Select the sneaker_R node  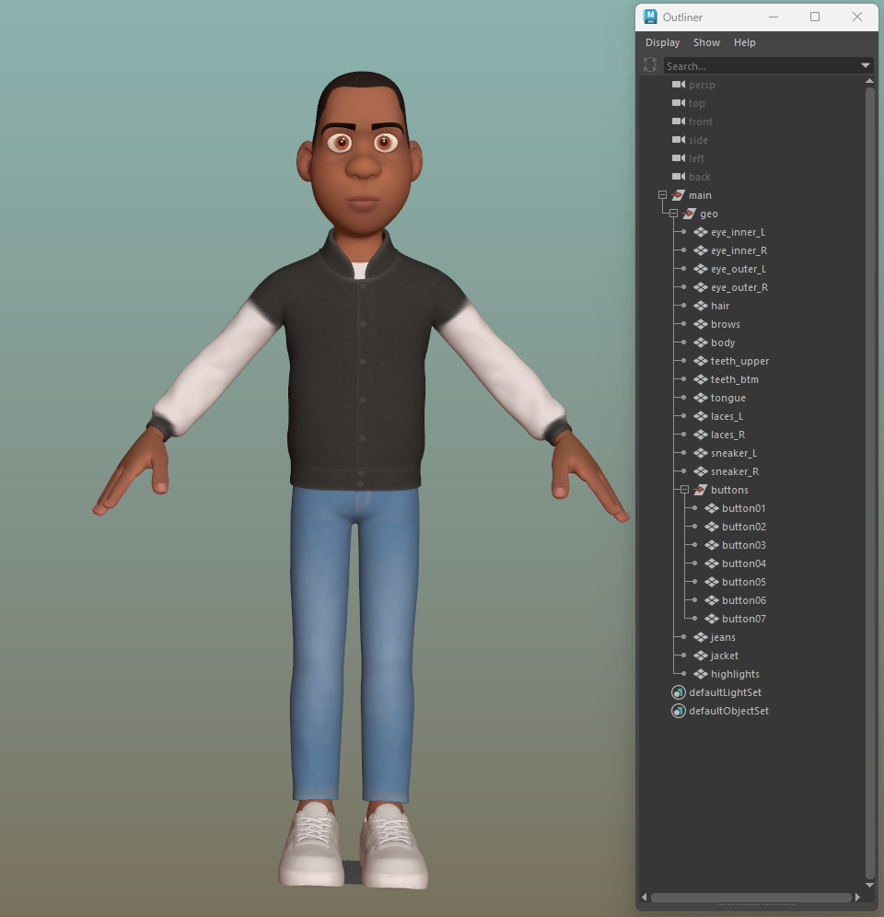tap(734, 471)
